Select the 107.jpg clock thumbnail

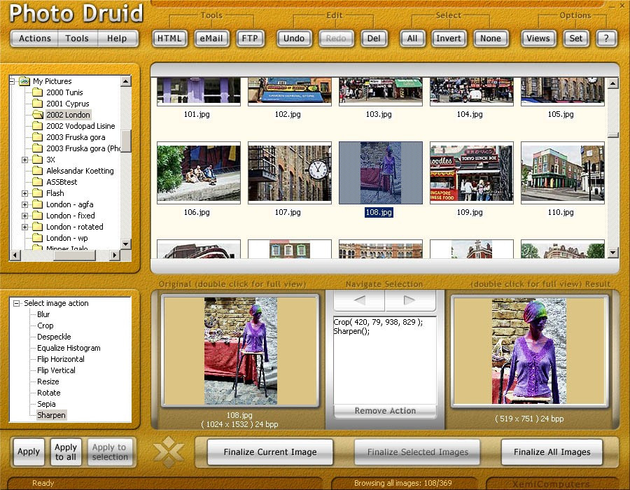290,173
